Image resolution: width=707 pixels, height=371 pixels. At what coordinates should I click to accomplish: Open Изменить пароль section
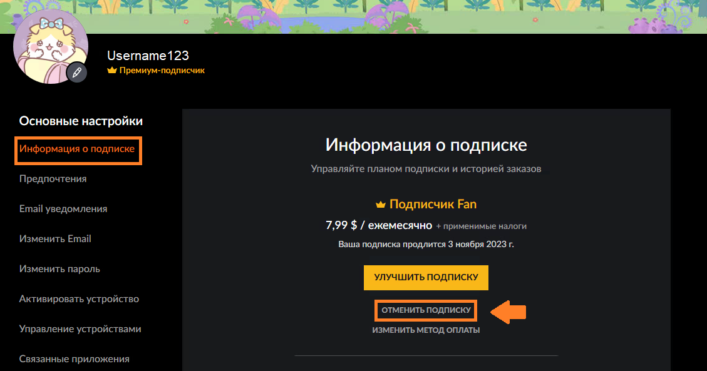[x=59, y=269]
